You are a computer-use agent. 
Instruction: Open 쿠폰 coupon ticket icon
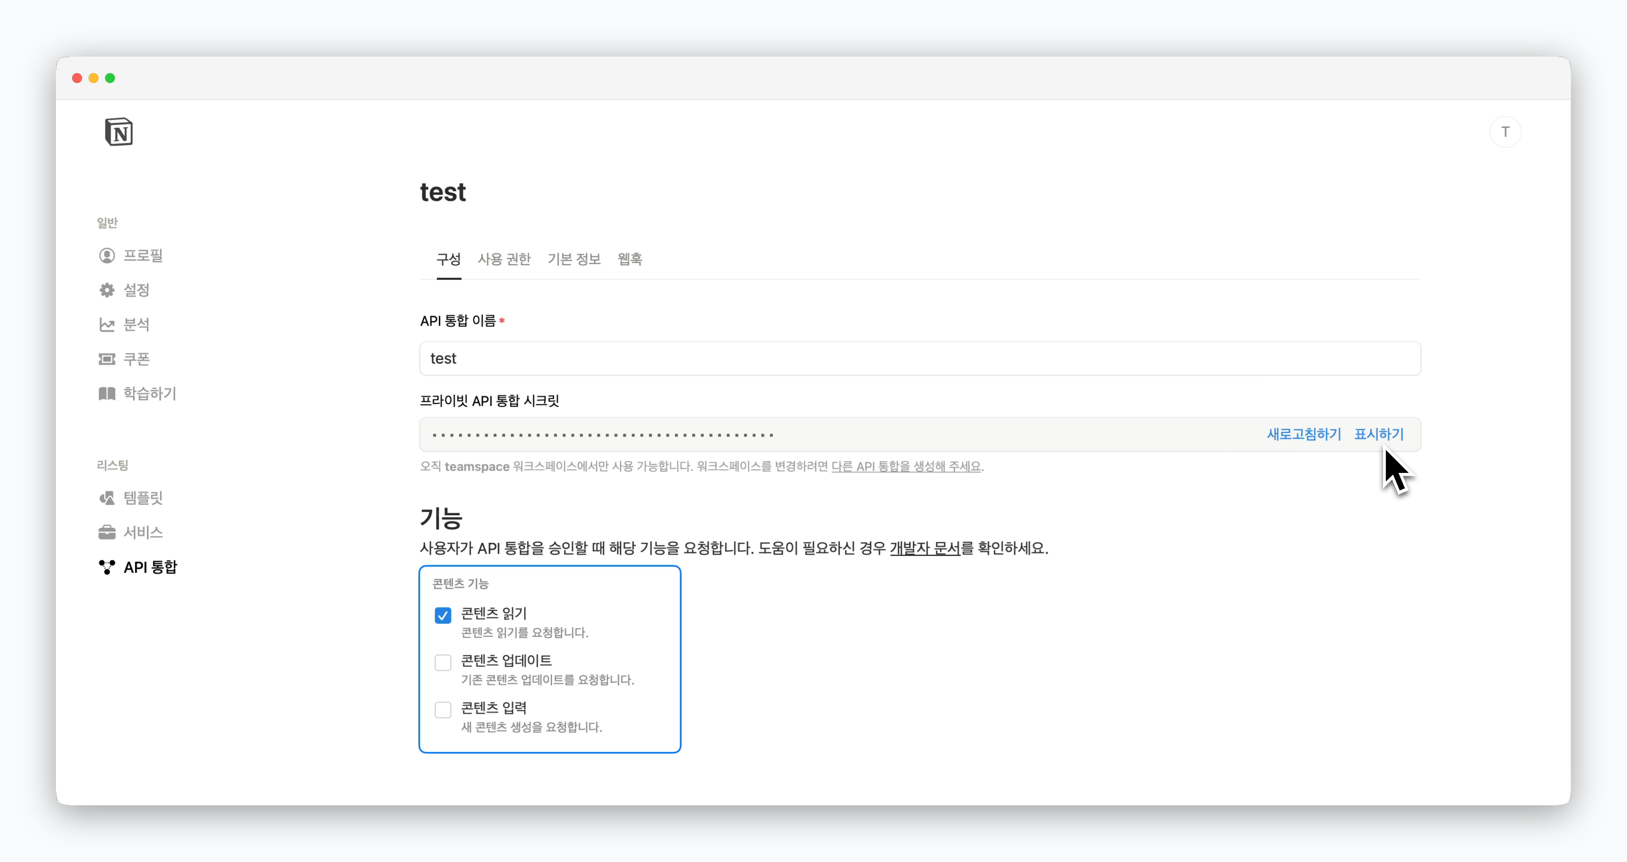(x=107, y=359)
